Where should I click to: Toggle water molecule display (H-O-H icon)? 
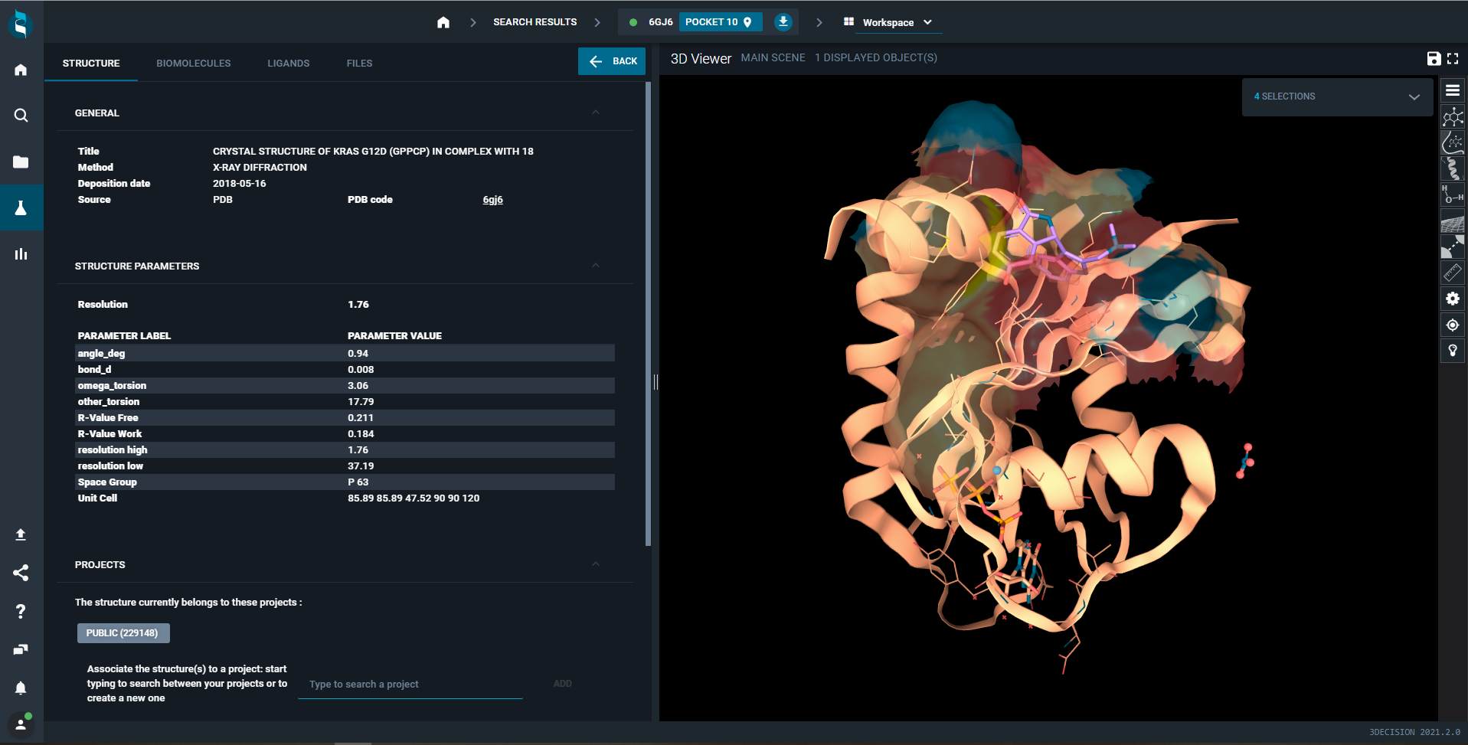1452,194
